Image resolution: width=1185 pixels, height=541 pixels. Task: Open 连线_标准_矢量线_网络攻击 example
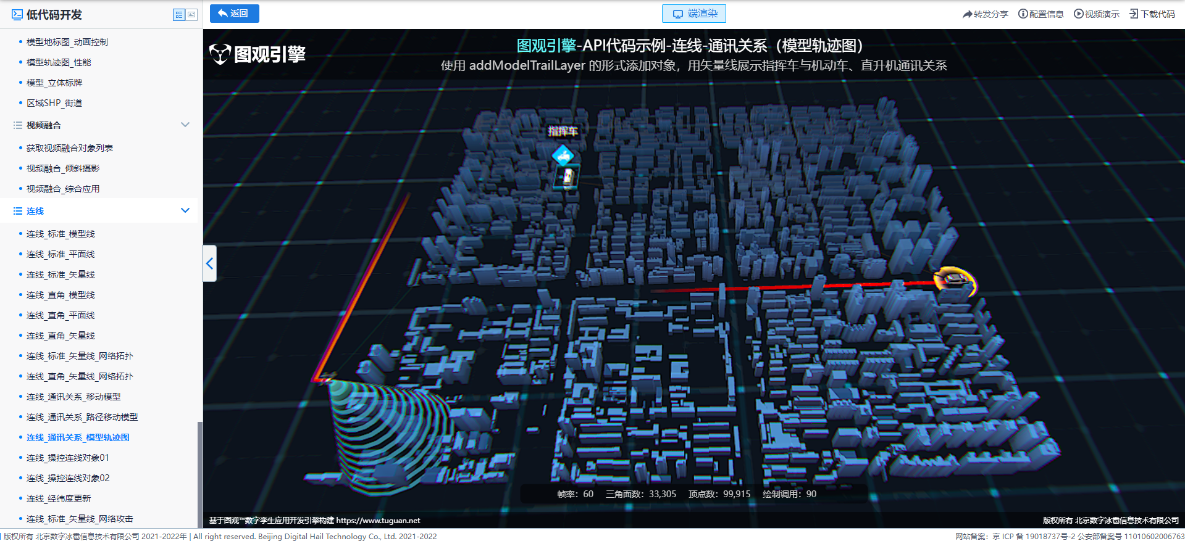[x=80, y=519]
